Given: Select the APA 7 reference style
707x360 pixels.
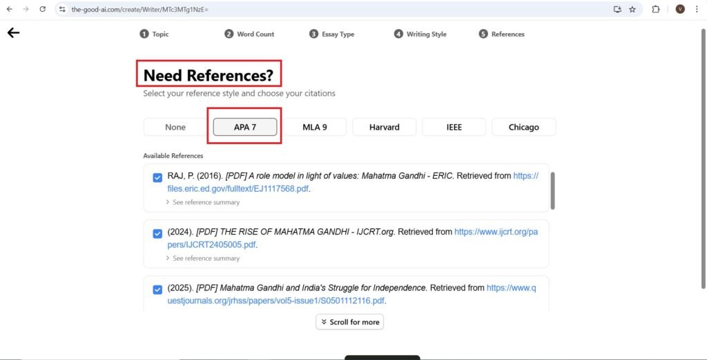Looking at the screenshot, I should [245, 127].
